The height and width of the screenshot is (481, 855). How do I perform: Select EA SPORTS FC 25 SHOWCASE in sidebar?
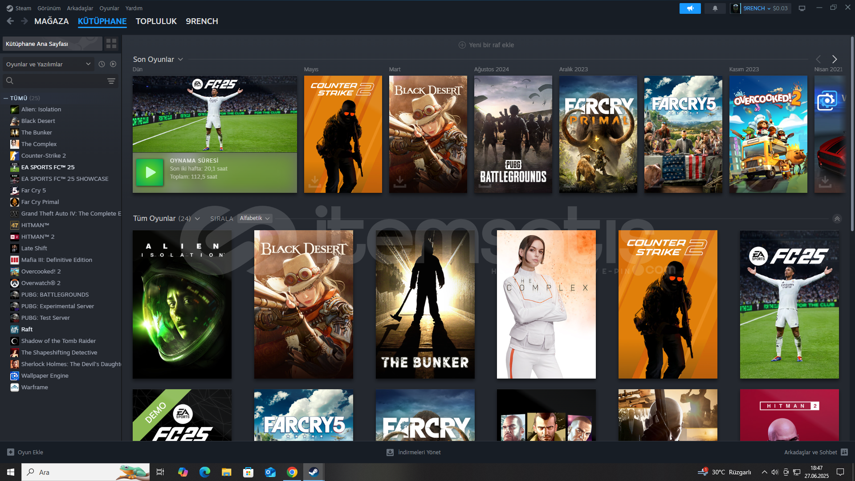coord(65,179)
